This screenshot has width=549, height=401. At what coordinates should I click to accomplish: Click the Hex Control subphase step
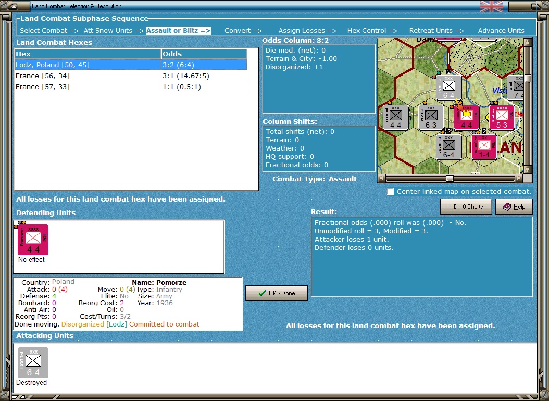tap(372, 30)
